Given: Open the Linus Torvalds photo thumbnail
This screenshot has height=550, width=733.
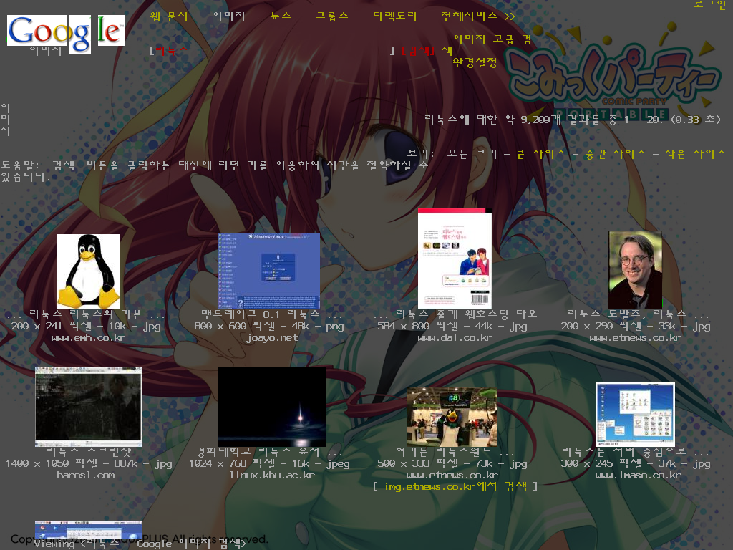Looking at the screenshot, I should click(636, 270).
